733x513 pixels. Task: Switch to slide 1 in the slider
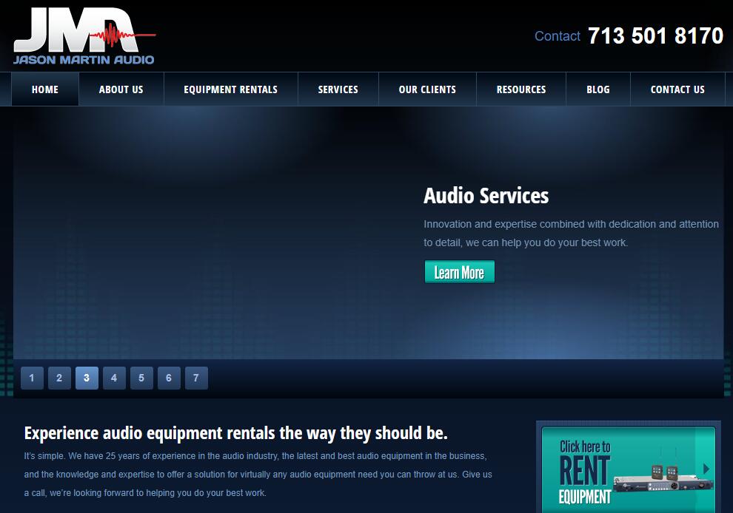tap(32, 378)
